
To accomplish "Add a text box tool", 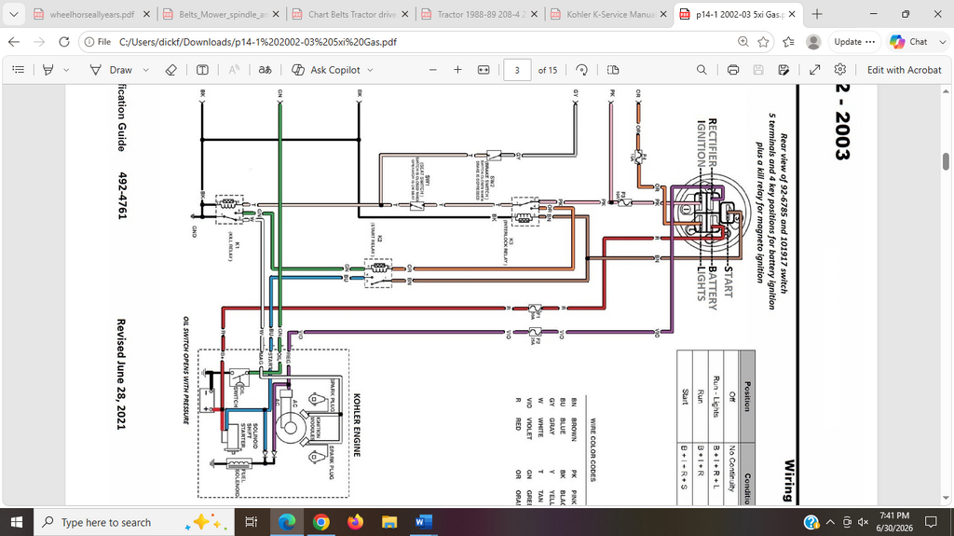I will coord(202,70).
